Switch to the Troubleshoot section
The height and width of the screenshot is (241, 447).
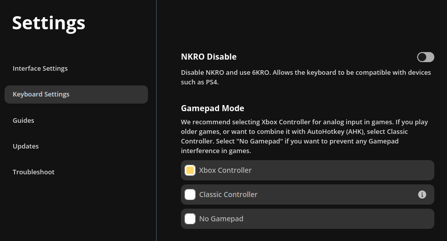(x=33, y=172)
